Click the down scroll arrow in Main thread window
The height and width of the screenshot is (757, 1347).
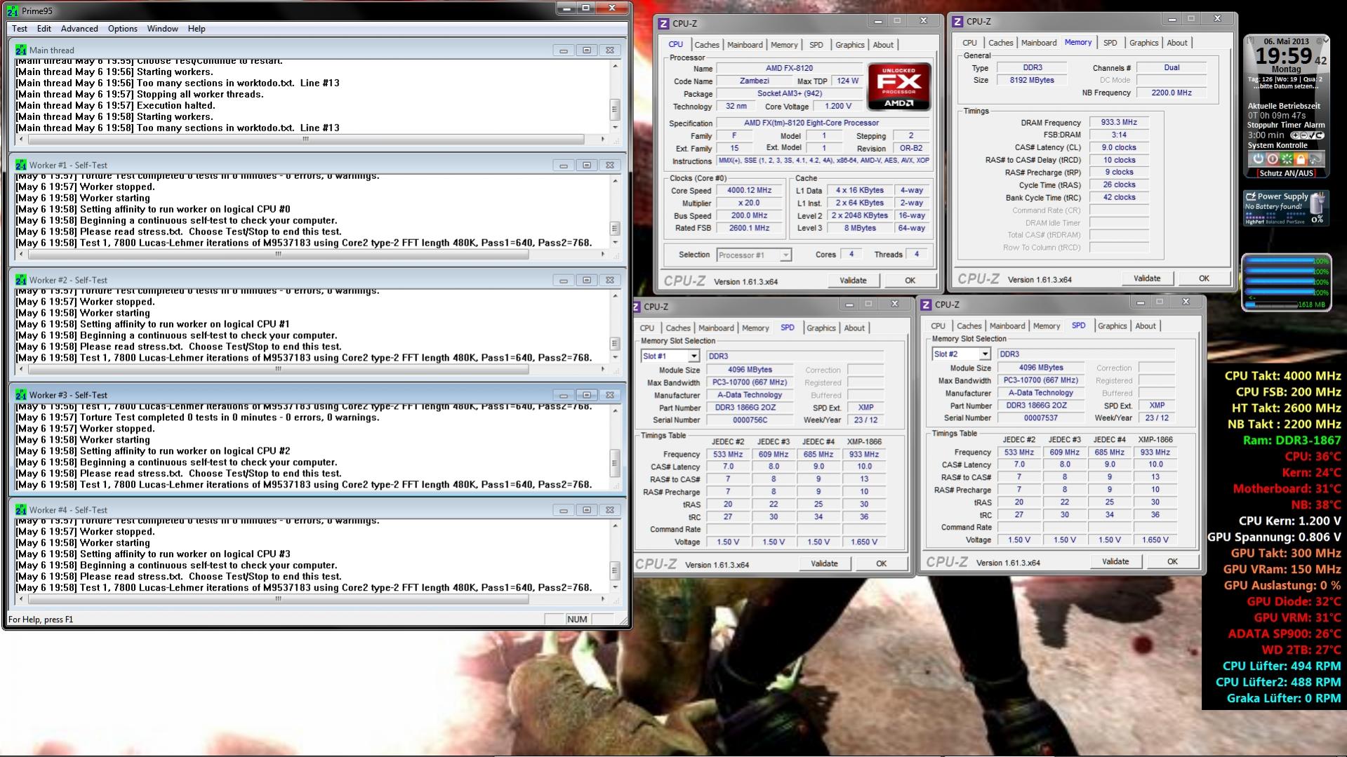tap(616, 128)
